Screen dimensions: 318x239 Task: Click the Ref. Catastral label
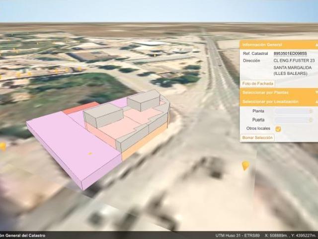[255, 53]
